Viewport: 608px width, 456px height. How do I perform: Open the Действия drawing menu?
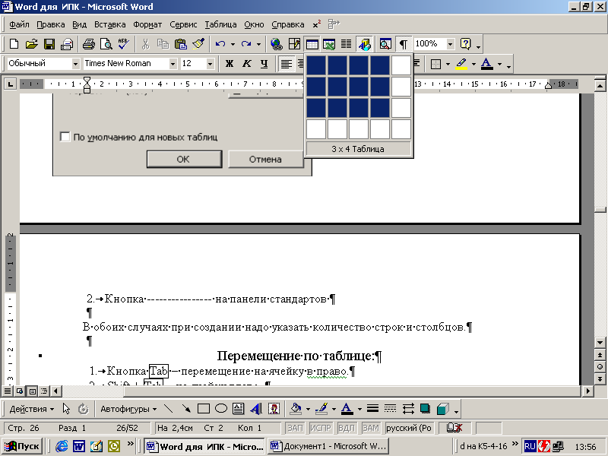(32, 409)
